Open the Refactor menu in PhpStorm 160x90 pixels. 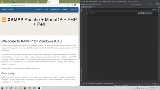pyautogui.click(x=104, y=1)
